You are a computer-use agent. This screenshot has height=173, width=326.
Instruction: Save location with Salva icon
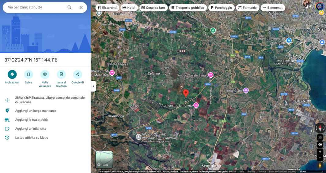28,75
